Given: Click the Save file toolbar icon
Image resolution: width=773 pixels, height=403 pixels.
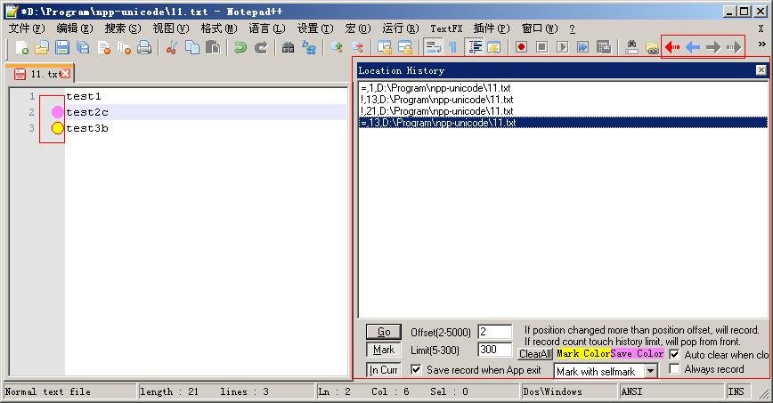Looking at the screenshot, I should [62, 47].
